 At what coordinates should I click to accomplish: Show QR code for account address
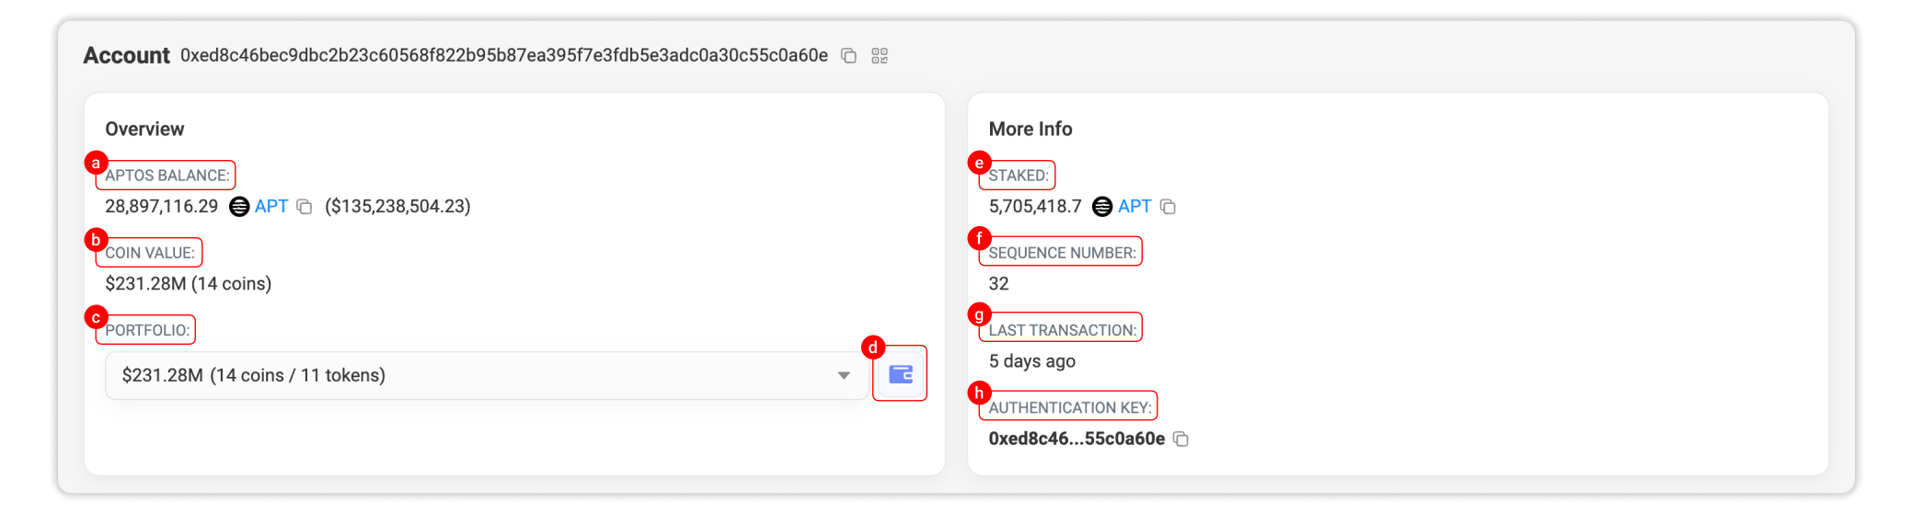(880, 56)
